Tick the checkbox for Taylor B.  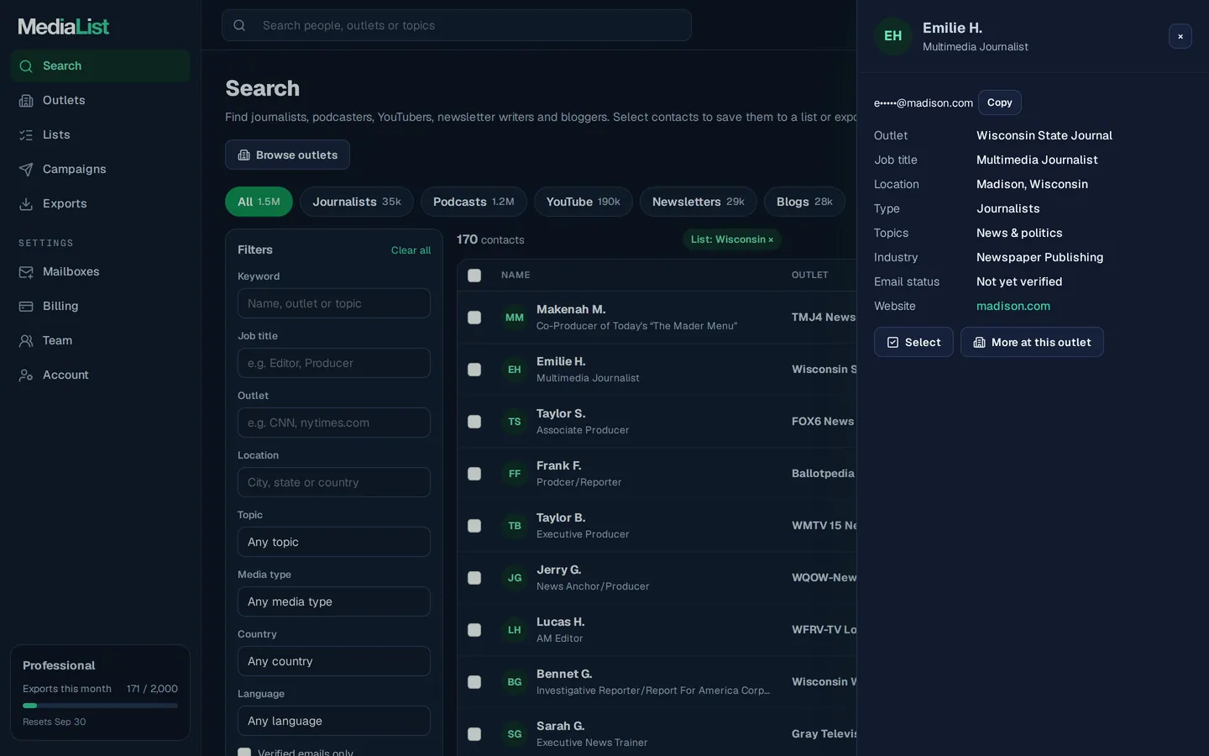click(x=474, y=526)
